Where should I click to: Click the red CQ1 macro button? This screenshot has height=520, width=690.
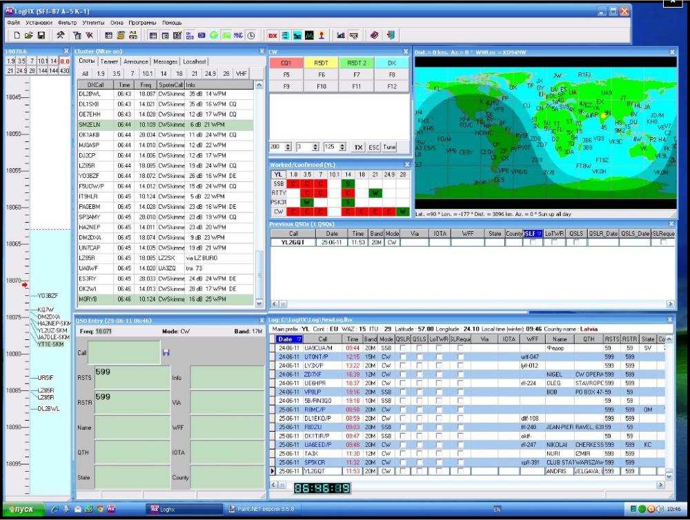tap(286, 63)
